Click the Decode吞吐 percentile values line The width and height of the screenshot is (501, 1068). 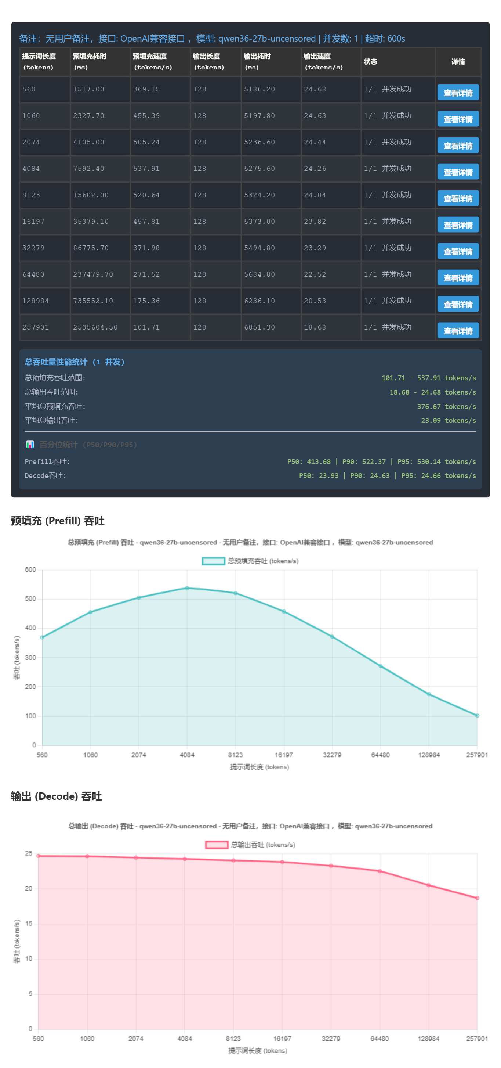coord(387,475)
